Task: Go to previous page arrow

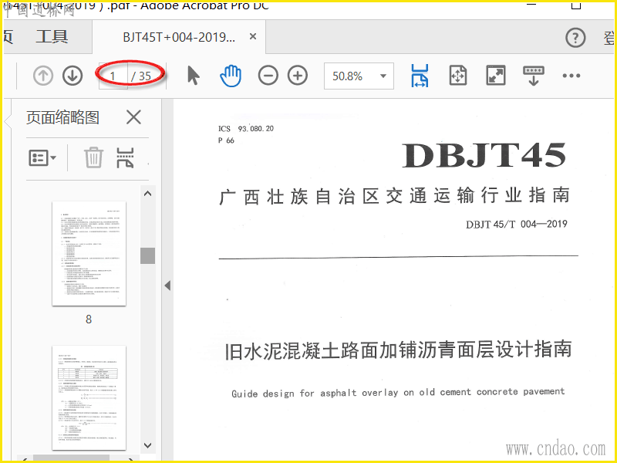Action: click(43, 76)
